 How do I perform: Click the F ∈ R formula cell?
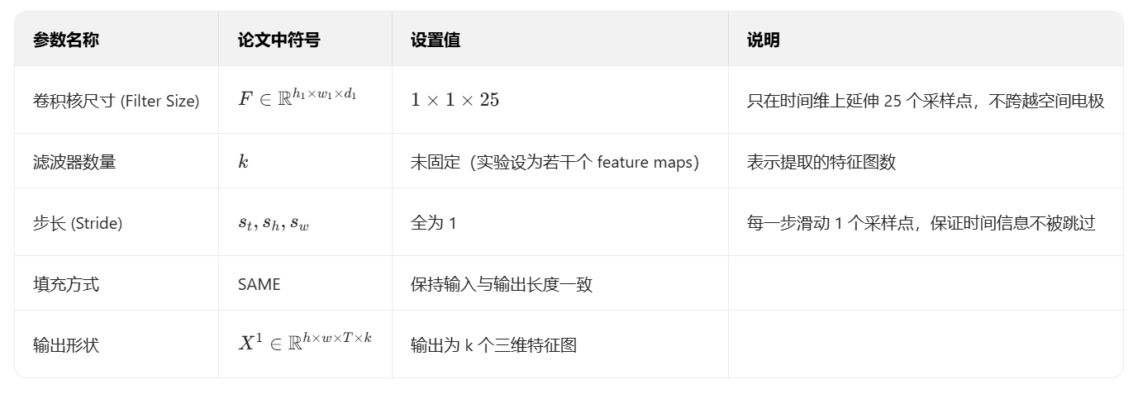(297, 99)
